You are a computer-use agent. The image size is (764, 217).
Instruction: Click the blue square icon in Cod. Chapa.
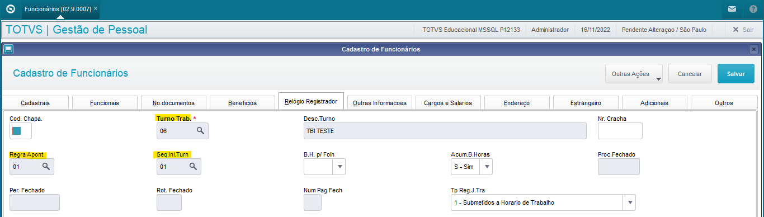click(16, 131)
